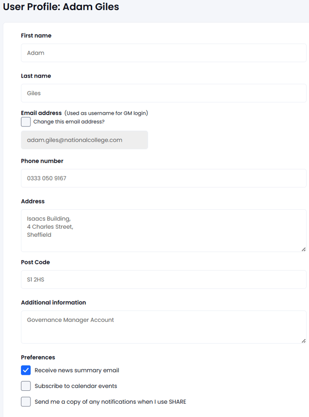309x417 pixels.
Task: Click the Receive news summary email label
Action: pyautogui.click(x=77, y=370)
